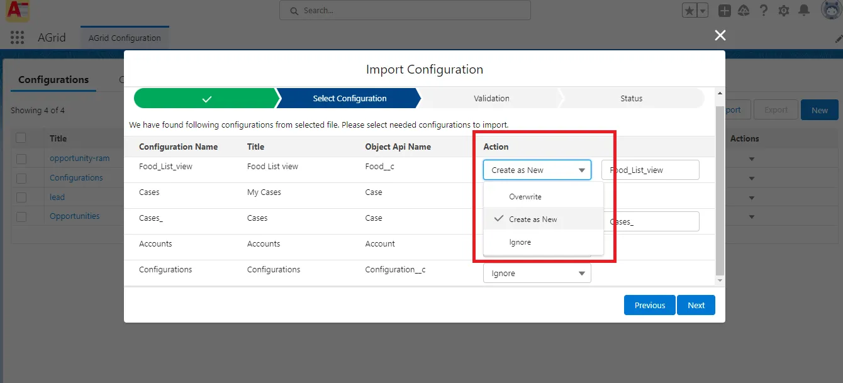Open the Ignore dropdown for Configurations row

click(x=537, y=273)
